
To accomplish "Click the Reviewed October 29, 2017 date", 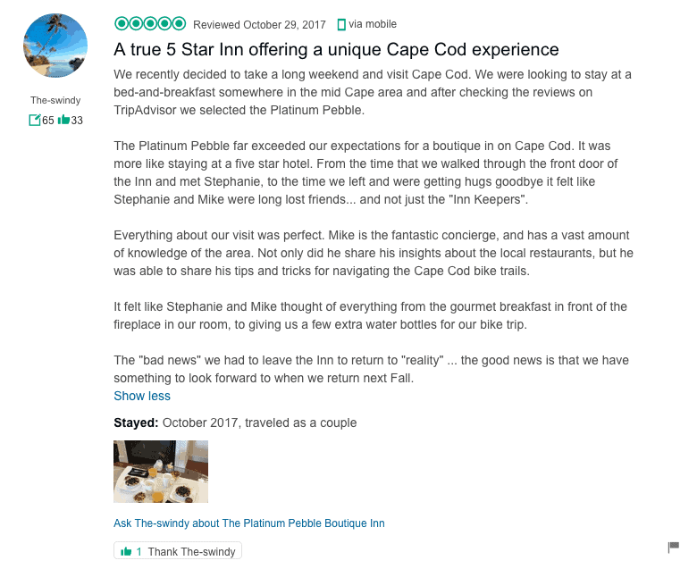I will coord(259,24).
